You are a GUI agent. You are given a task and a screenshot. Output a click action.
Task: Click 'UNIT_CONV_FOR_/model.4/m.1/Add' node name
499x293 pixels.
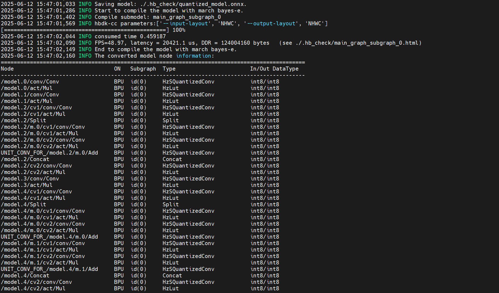click(x=49, y=269)
